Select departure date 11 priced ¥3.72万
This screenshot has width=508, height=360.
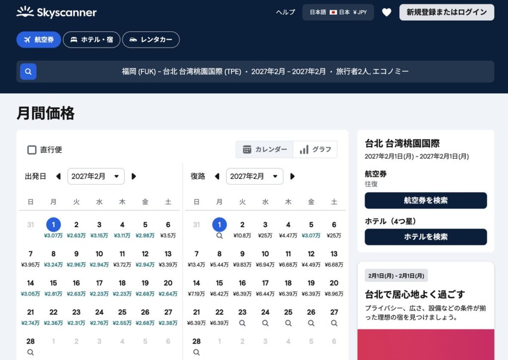(122, 258)
